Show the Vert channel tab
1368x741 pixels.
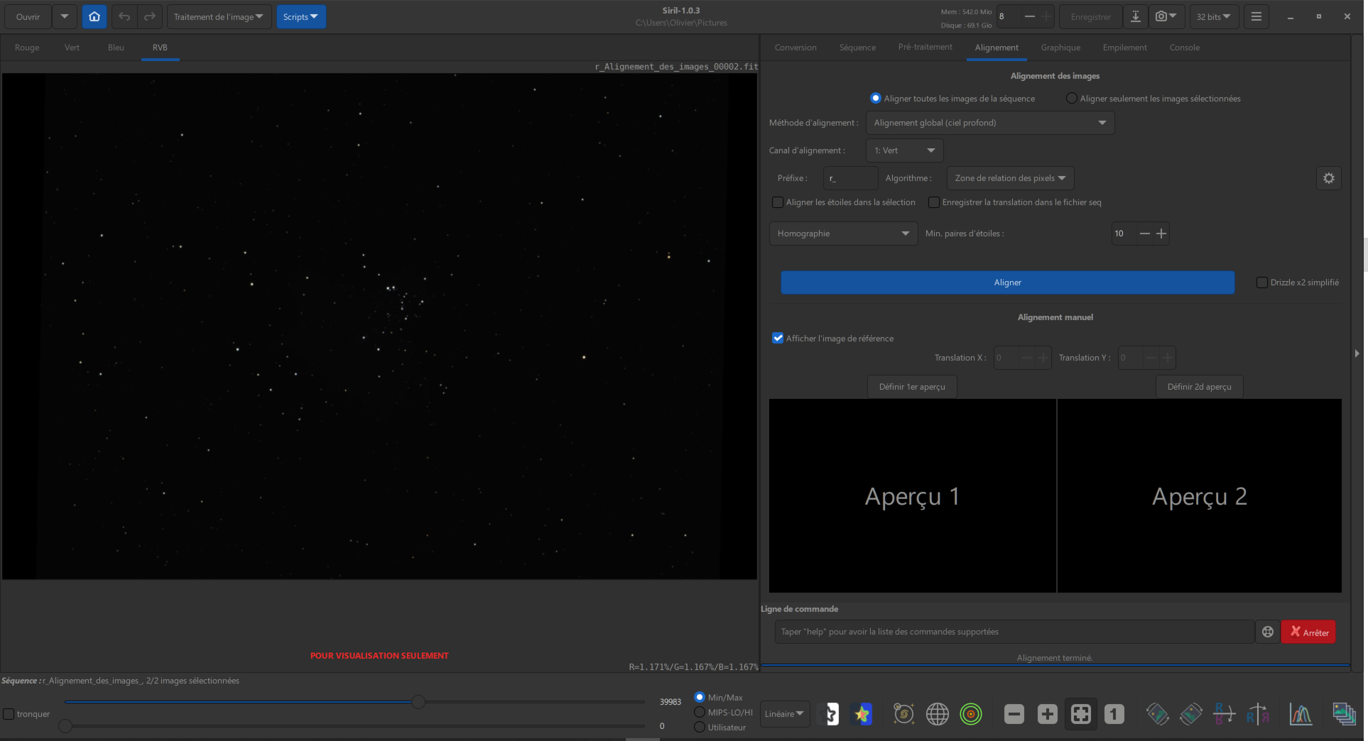[72, 48]
